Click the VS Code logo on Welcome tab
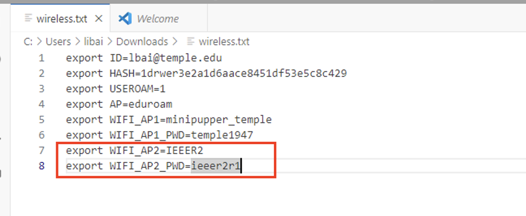 (x=125, y=19)
